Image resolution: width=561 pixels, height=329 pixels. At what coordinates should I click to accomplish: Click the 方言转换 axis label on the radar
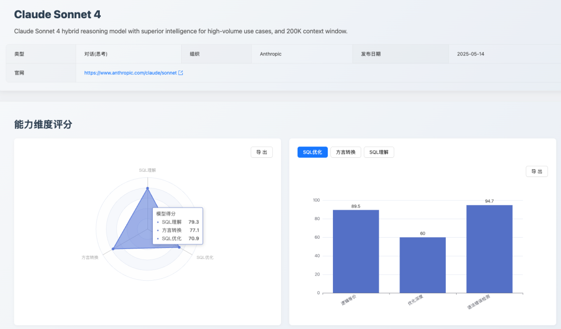[x=90, y=257]
